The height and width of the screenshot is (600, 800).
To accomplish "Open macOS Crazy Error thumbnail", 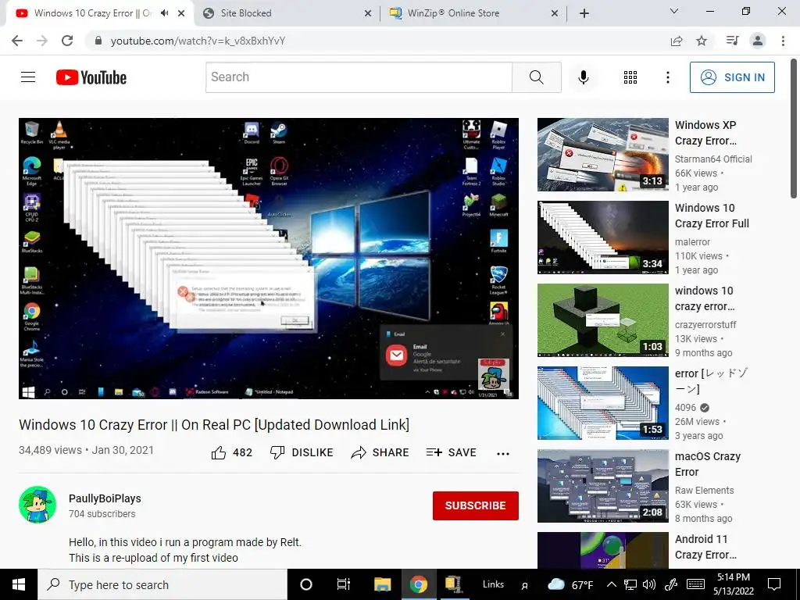I will (603, 486).
